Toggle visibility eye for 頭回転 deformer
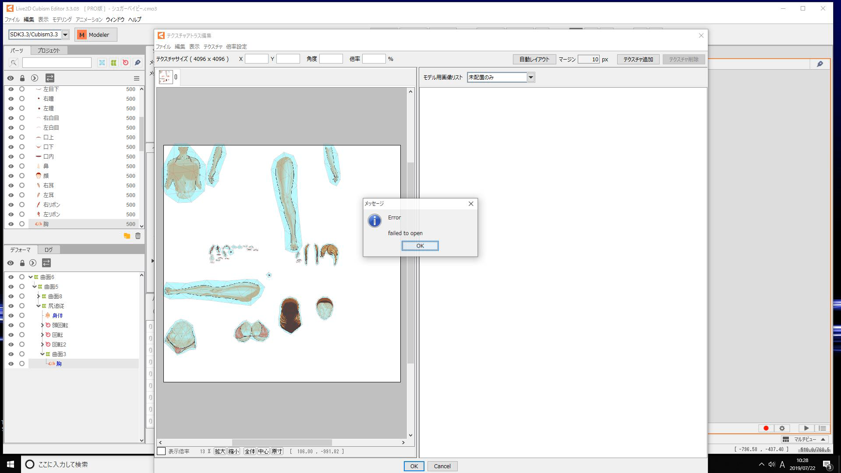 pos(11,325)
